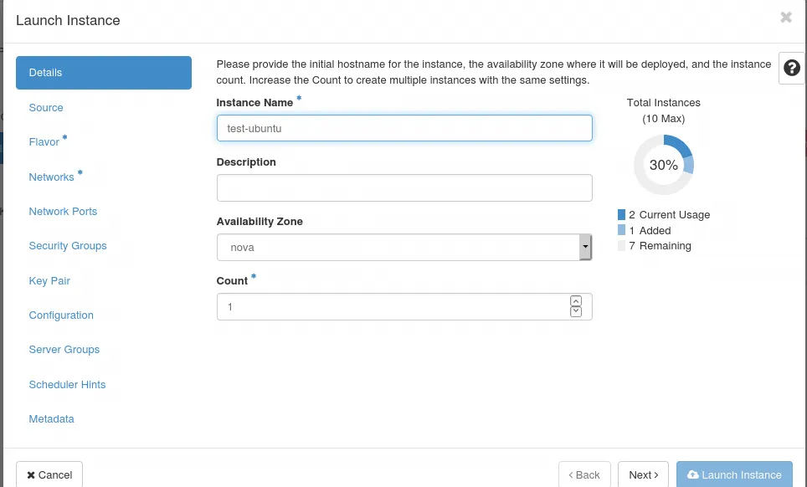Open the Metadata step
The width and height of the screenshot is (807, 487).
[52, 419]
